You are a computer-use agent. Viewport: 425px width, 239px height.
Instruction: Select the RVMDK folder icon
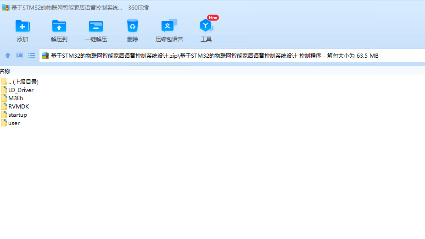point(4,106)
